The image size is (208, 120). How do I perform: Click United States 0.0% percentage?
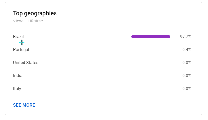pyautogui.click(x=187, y=63)
